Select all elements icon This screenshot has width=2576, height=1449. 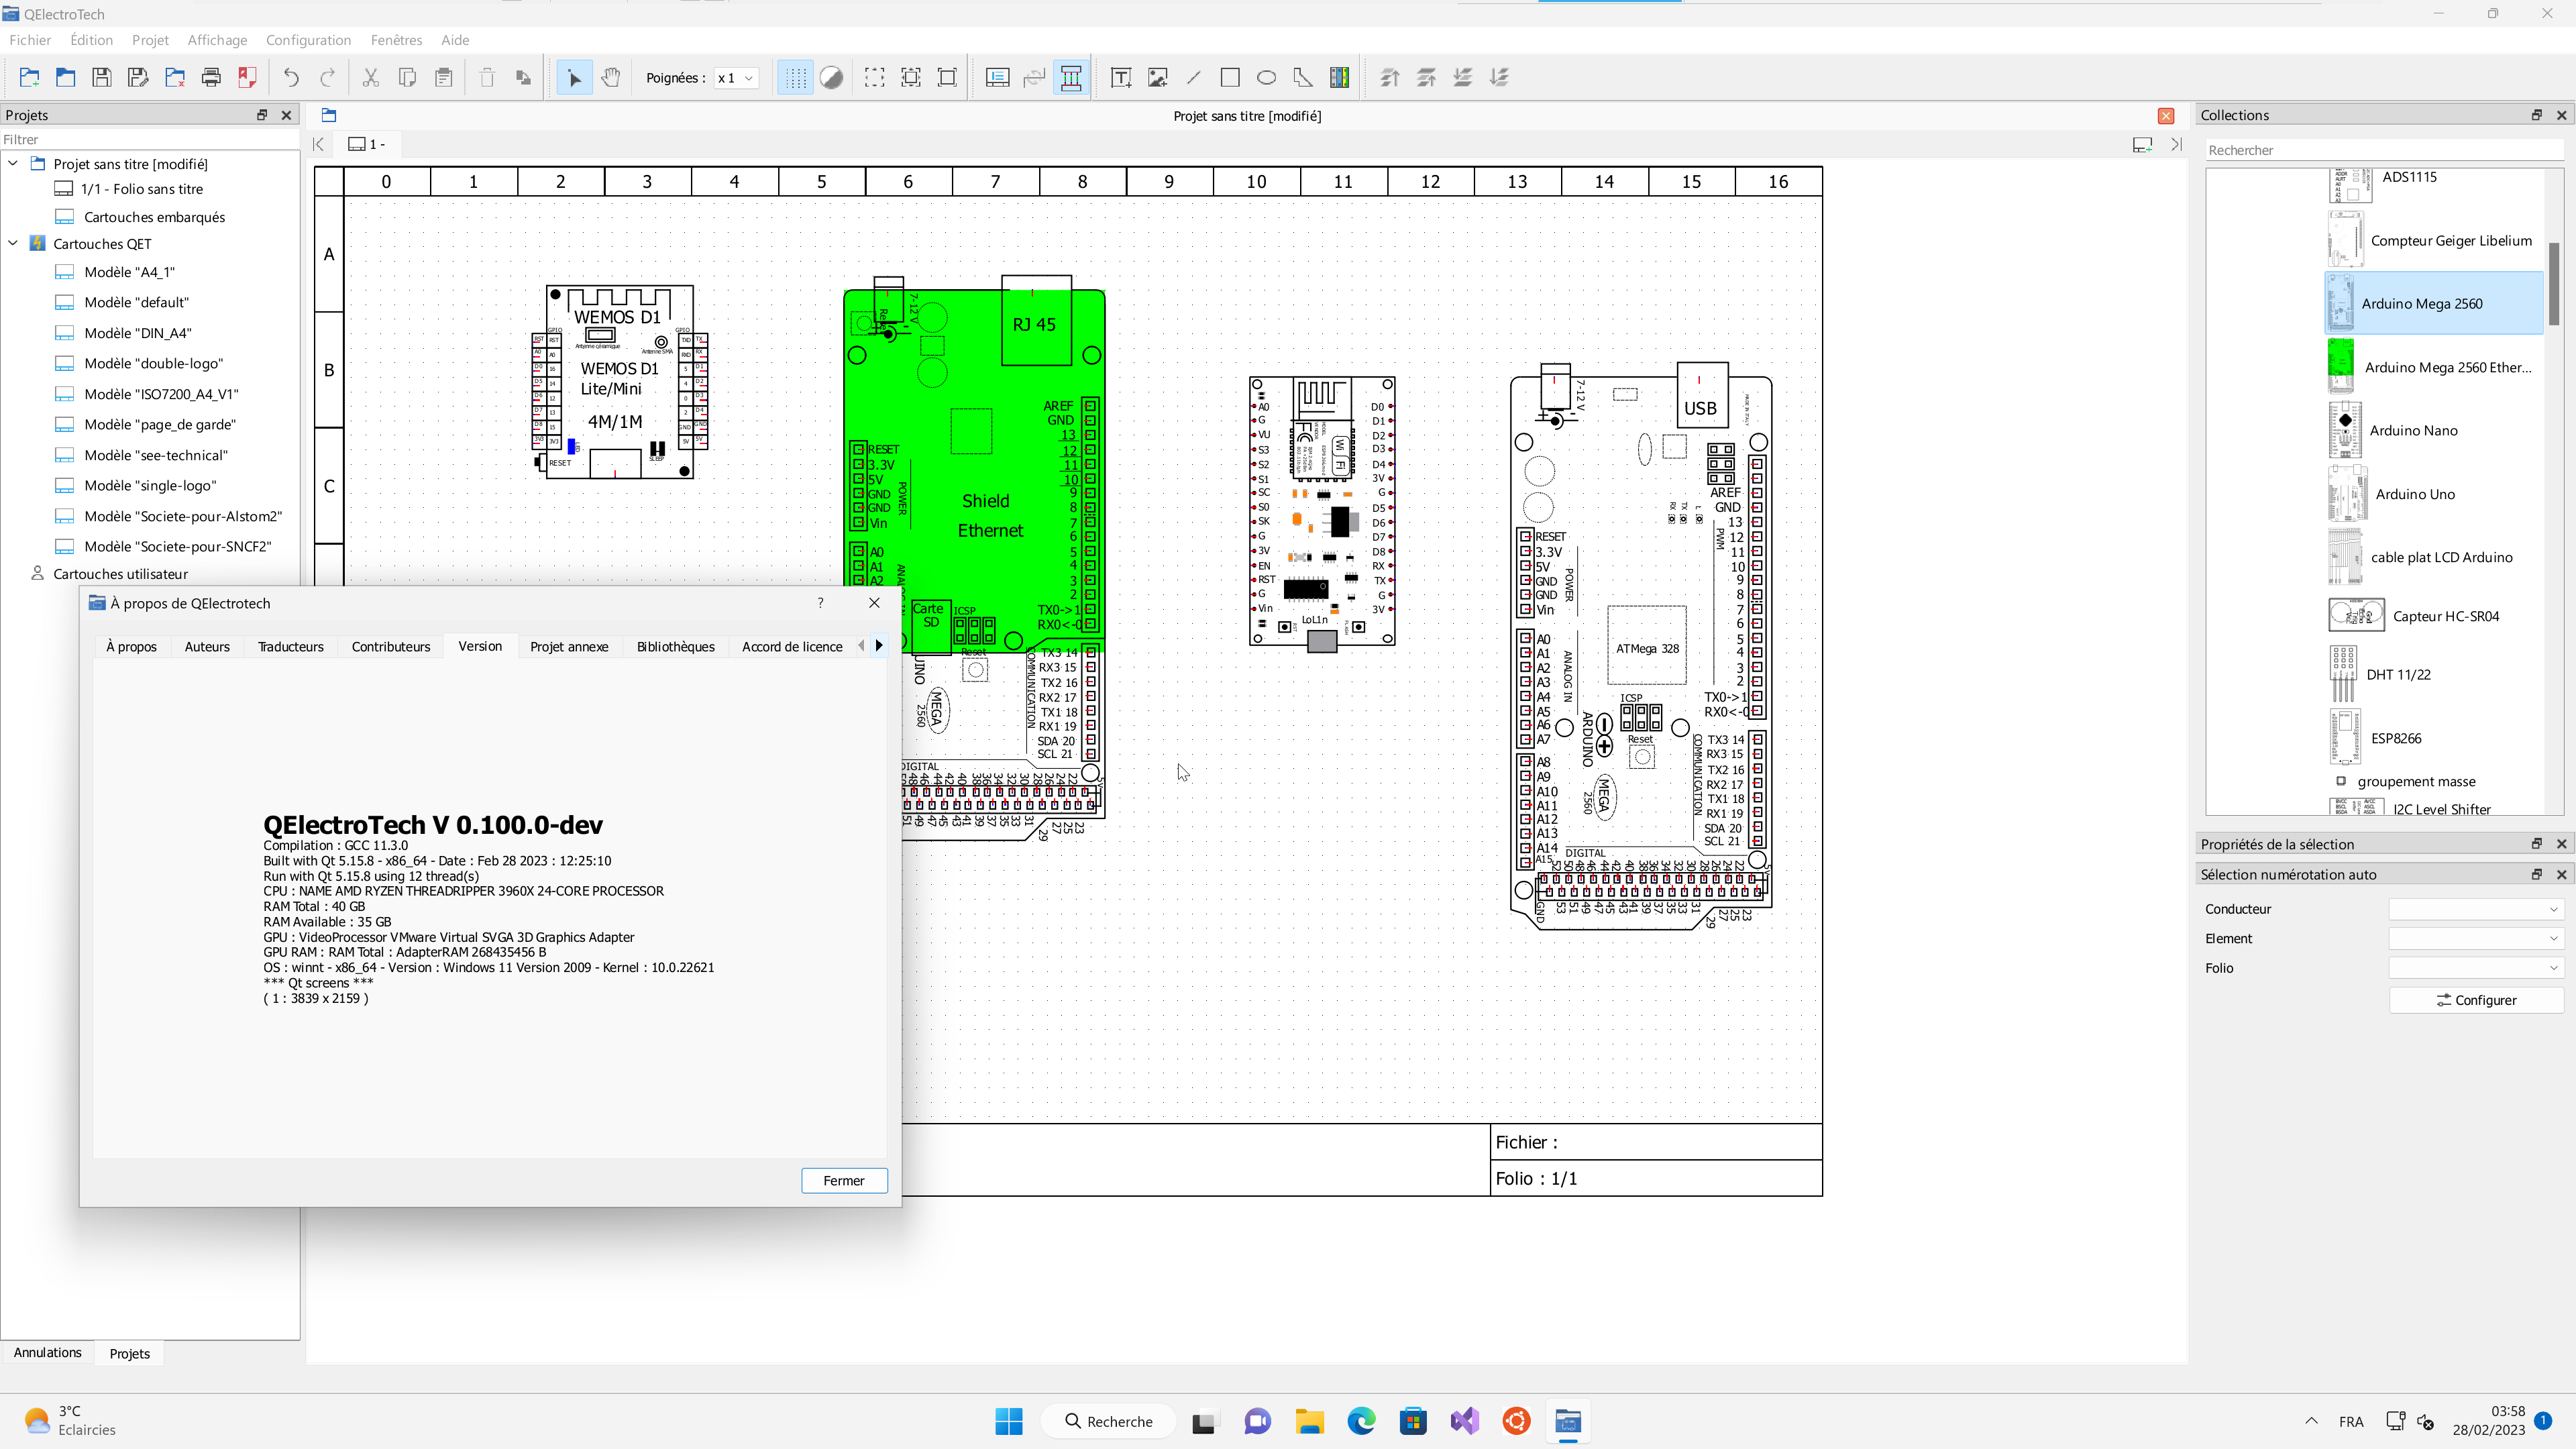coord(875,77)
